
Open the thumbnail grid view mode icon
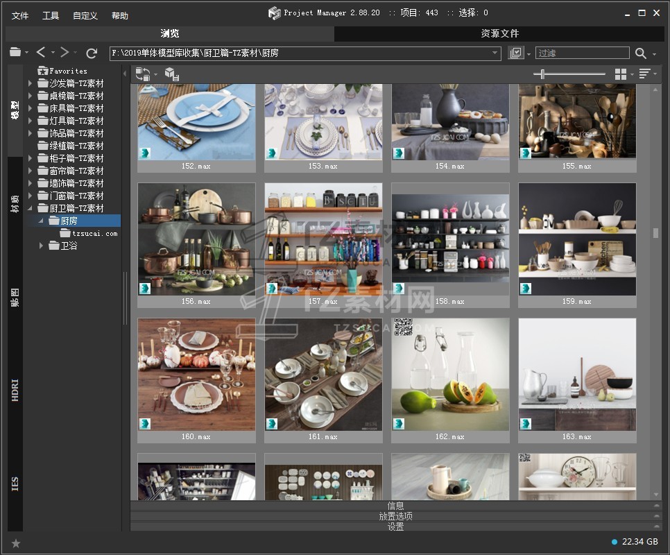pos(621,74)
